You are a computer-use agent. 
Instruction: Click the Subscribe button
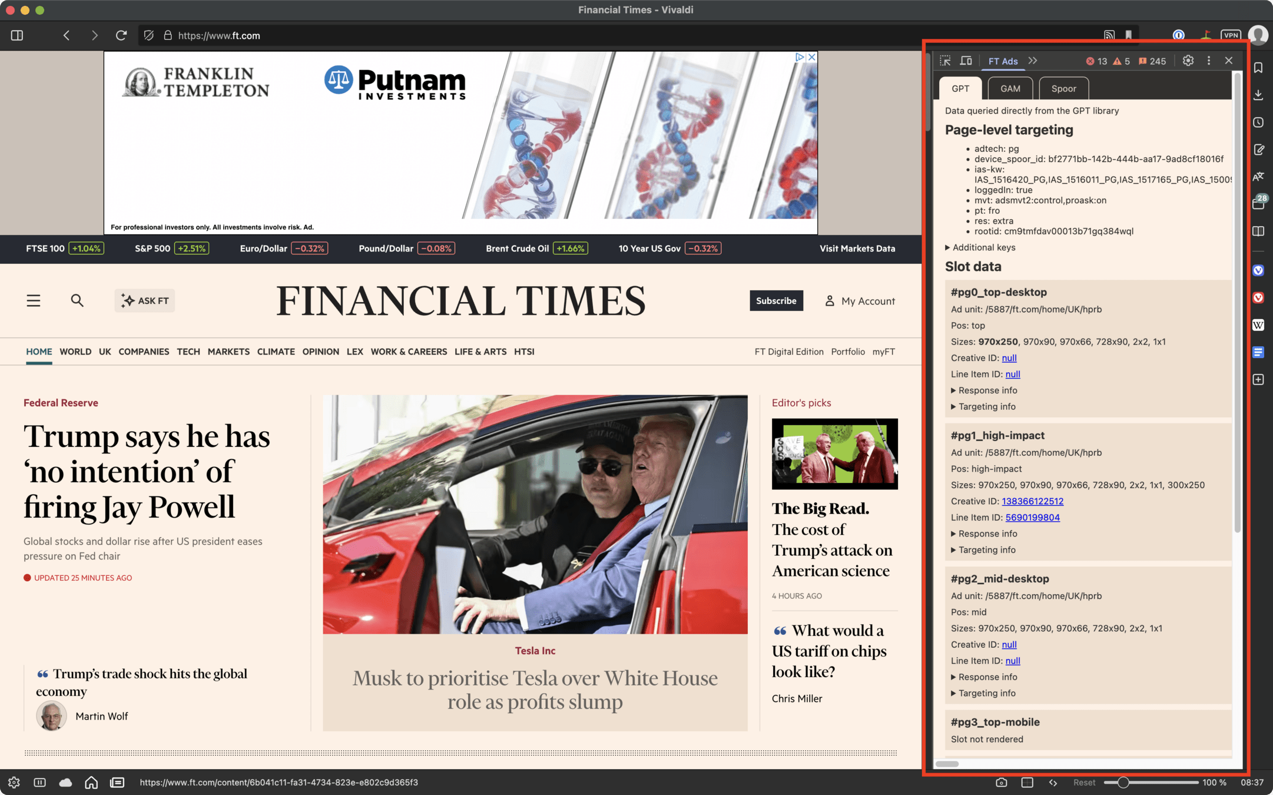[x=776, y=301]
